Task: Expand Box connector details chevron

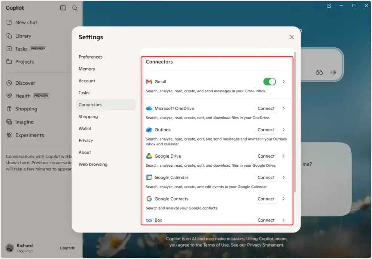Action: click(x=283, y=220)
